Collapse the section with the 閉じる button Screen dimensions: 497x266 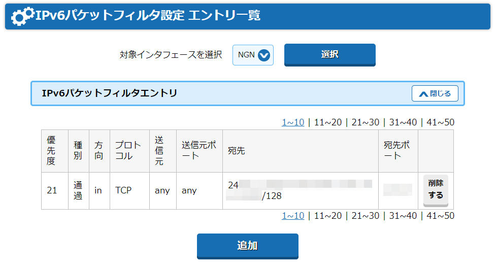click(x=435, y=93)
